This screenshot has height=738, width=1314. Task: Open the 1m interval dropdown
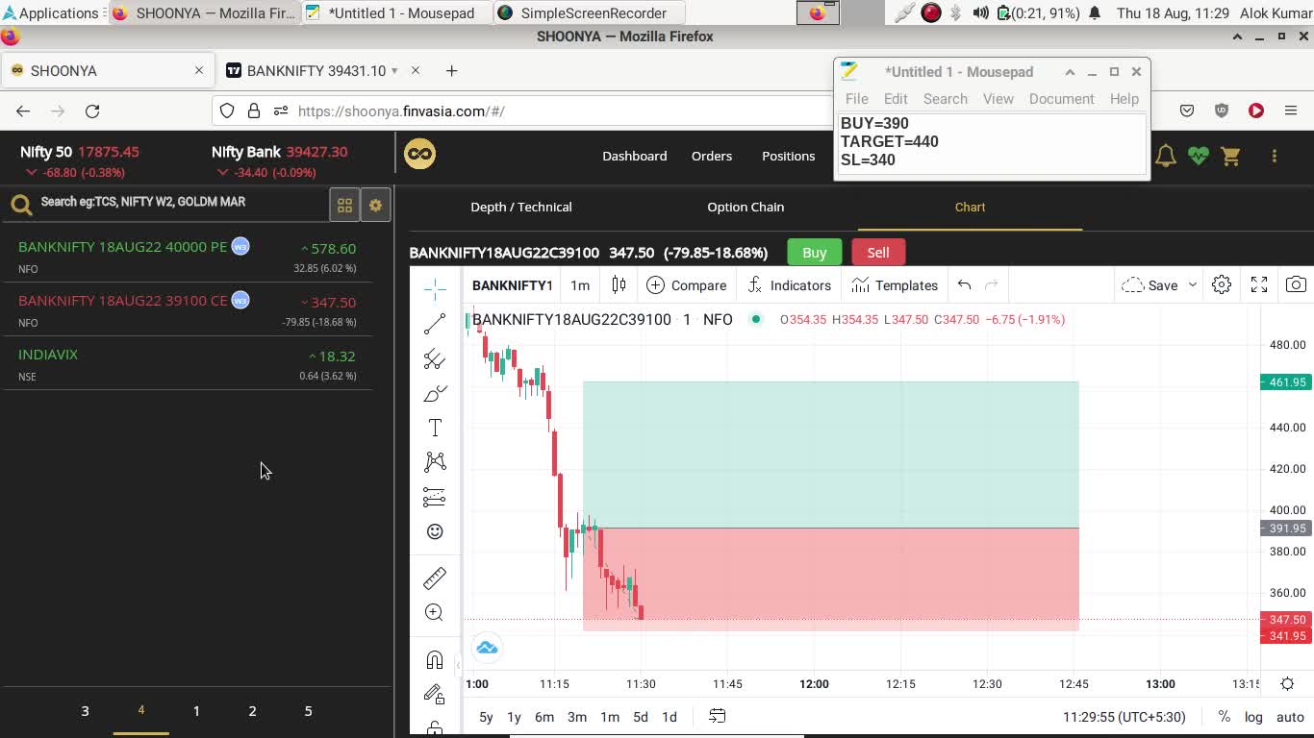point(580,285)
